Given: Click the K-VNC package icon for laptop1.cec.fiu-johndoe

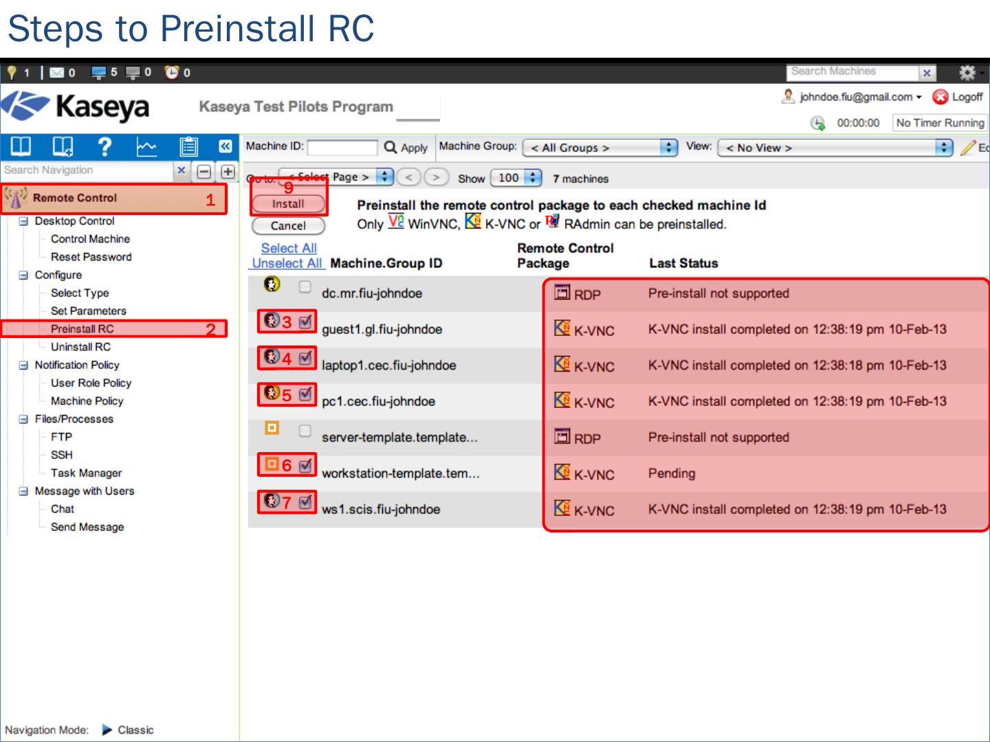Looking at the screenshot, I should (562, 364).
